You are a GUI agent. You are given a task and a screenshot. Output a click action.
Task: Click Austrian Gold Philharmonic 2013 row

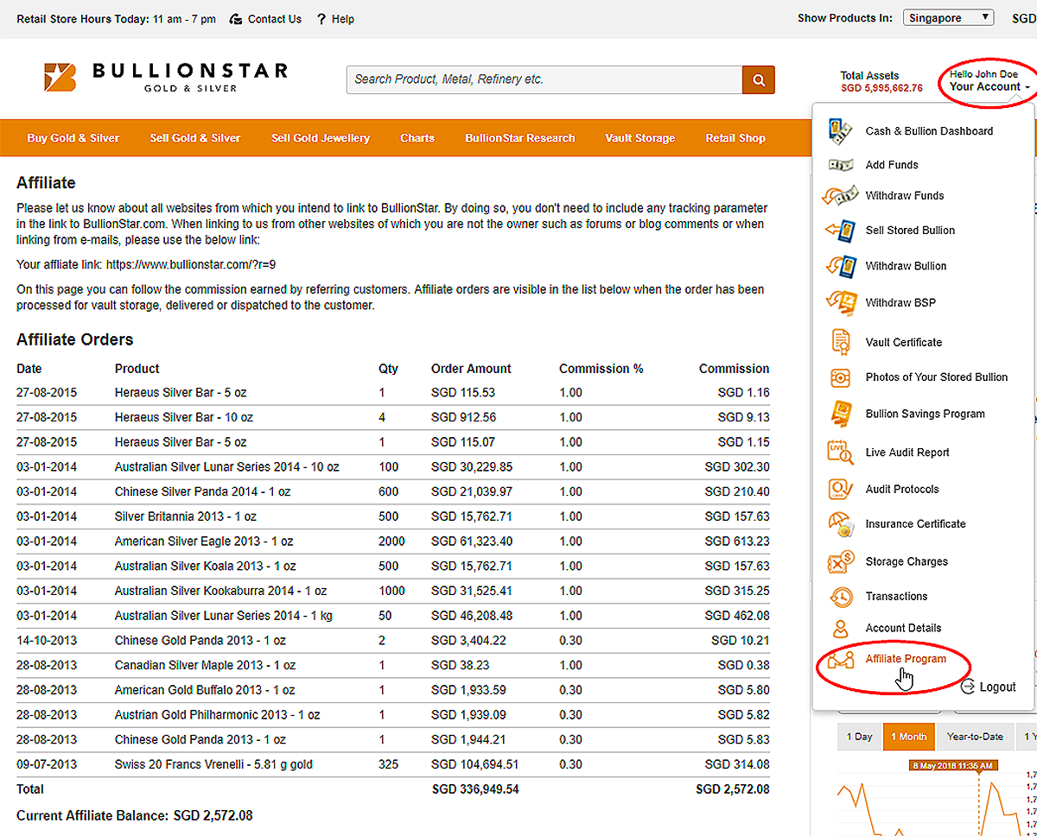pyautogui.click(x=392, y=715)
